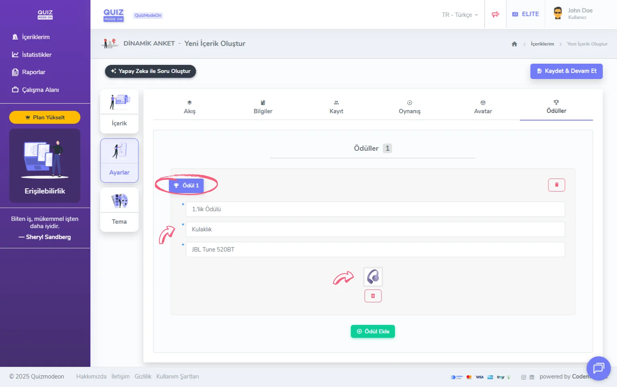This screenshot has height=387, width=617.
Task: Open the Oynanış tab
Action: pos(409,107)
